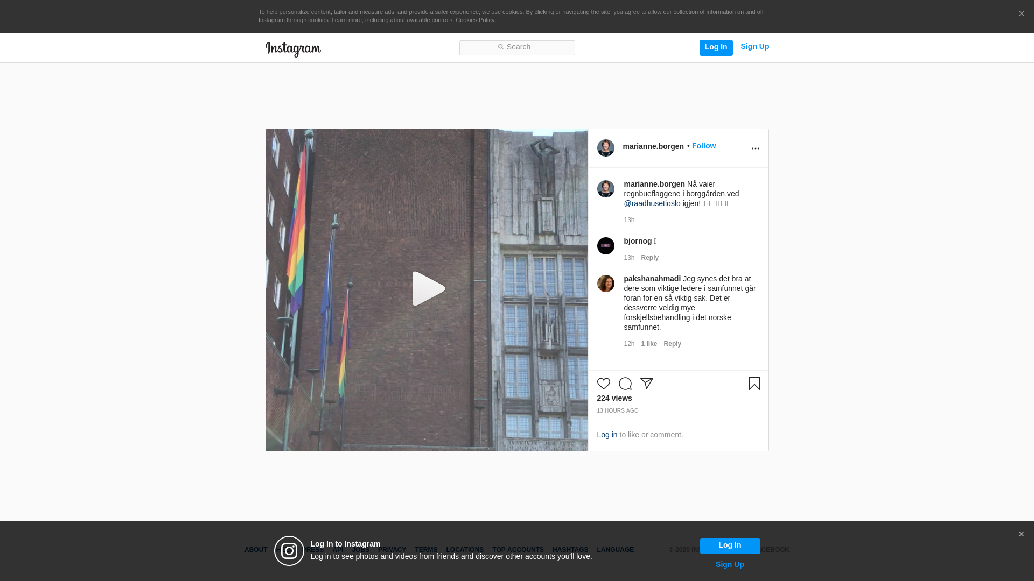The width and height of the screenshot is (1034, 581).
Task: Open the PRIVACY footer link
Action: [392, 550]
